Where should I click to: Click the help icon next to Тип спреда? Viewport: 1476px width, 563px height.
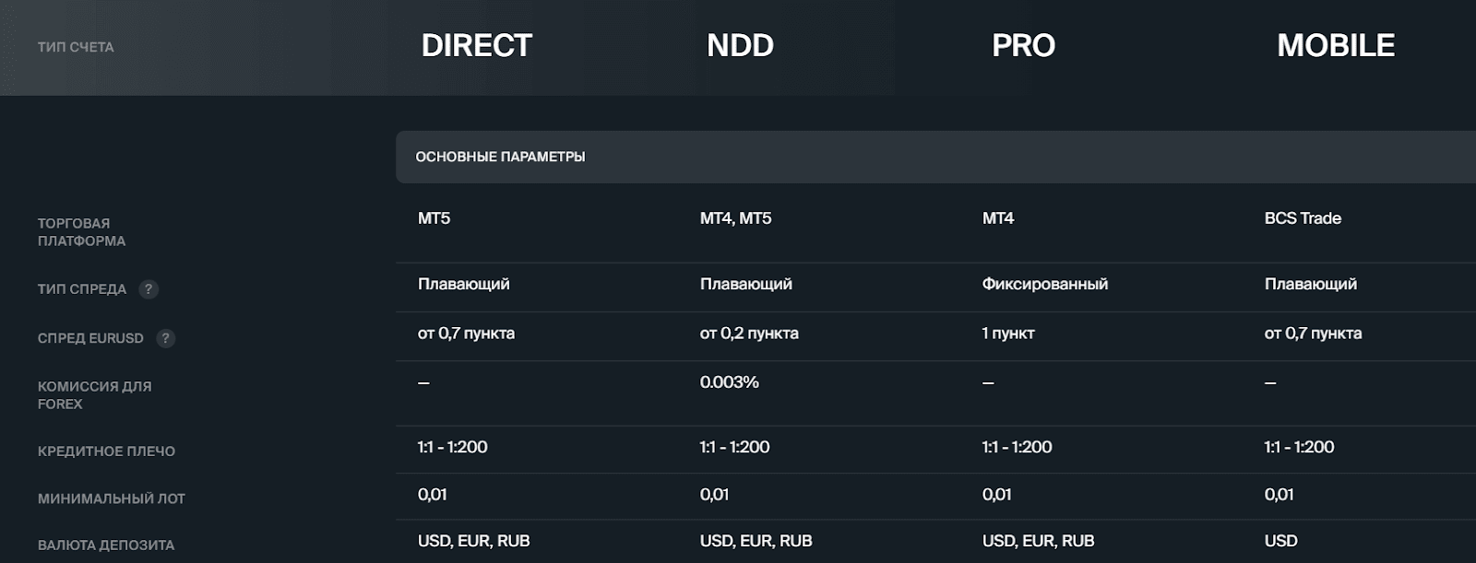coord(149,289)
